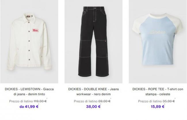Click footnote marker beside 89,00 € price
The height and width of the screenshot is (120, 187).
pyautogui.click(x=111, y=98)
